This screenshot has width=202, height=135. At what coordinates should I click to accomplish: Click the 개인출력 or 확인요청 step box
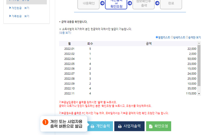pos(116,4)
